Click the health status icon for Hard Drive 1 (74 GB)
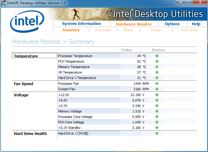 click(157, 133)
